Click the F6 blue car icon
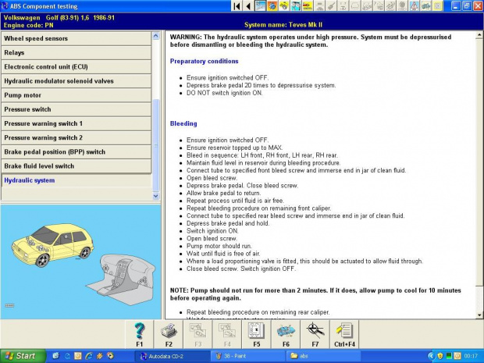This screenshot has width=484, height=363. pos(286,331)
